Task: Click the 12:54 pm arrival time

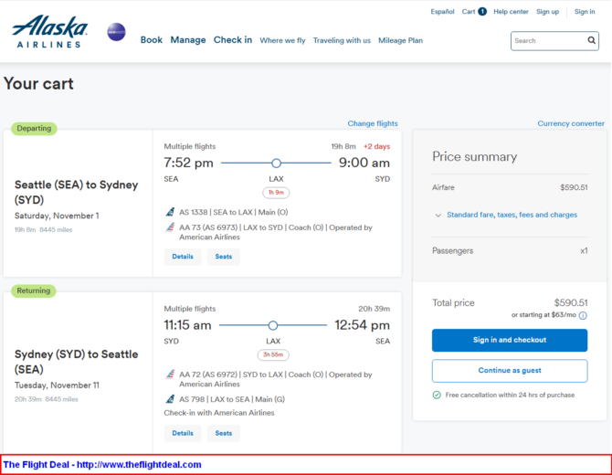Action: [363, 325]
